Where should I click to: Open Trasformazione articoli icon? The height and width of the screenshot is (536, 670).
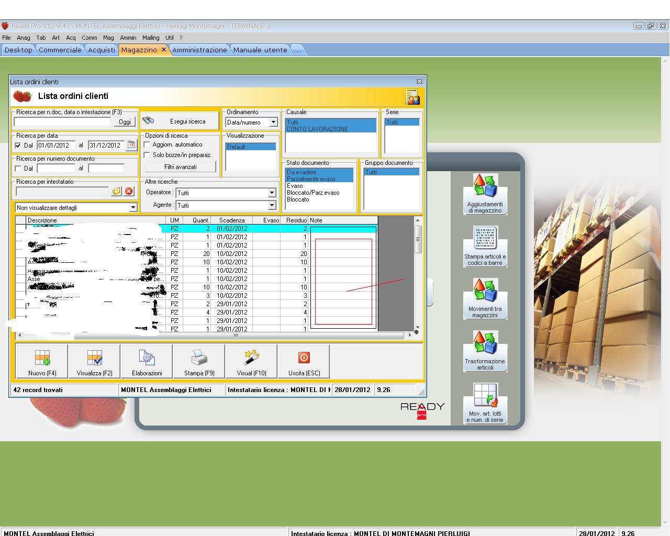tap(485, 351)
